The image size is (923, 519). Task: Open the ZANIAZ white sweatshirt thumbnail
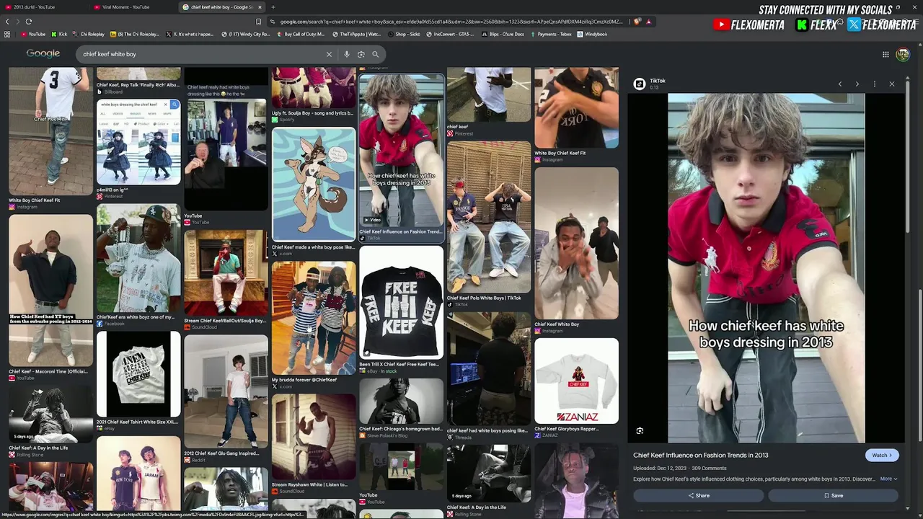click(x=576, y=381)
